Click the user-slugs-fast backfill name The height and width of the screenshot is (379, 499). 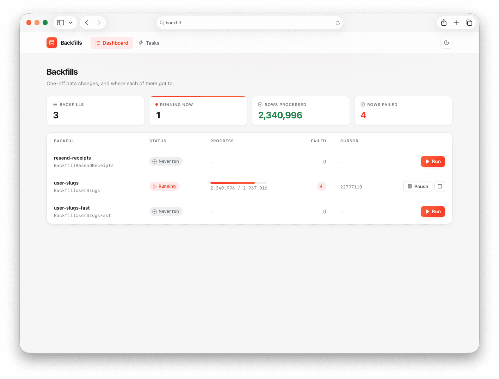72,208
